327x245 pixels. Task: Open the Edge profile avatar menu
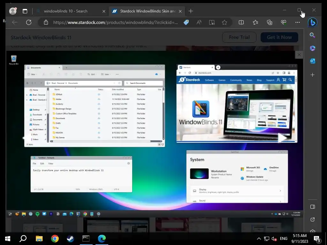(13, 11)
